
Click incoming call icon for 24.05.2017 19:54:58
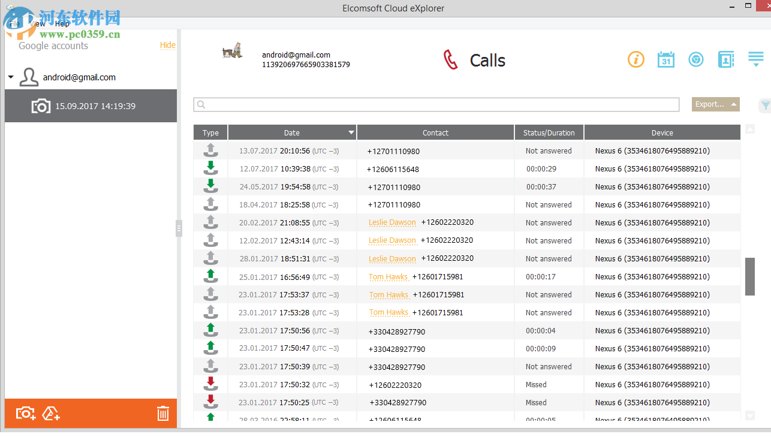point(210,186)
